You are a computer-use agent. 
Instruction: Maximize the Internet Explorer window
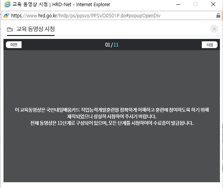click(x=196, y=4)
